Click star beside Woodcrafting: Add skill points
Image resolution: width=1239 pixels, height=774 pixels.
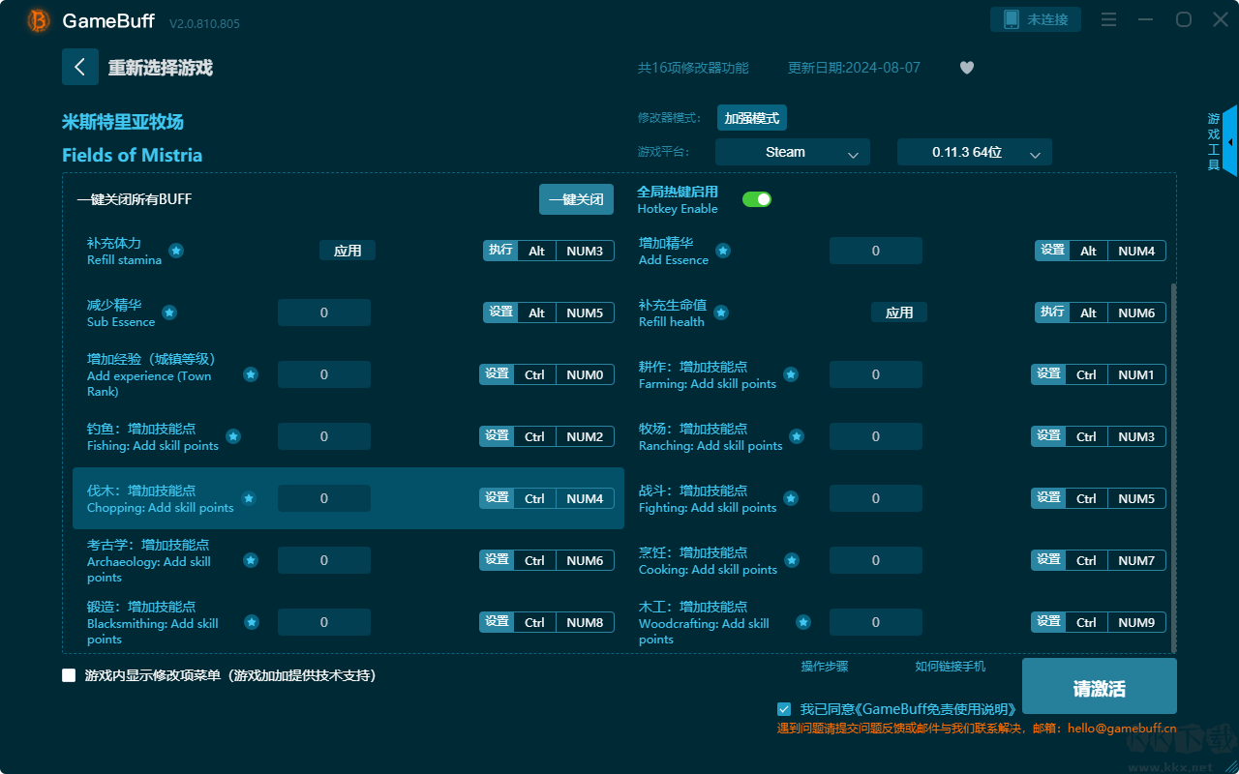click(x=803, y=622)
